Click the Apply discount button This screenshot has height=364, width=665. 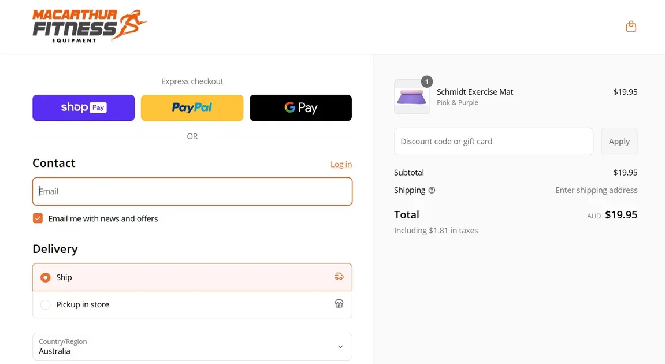(619, 142)
